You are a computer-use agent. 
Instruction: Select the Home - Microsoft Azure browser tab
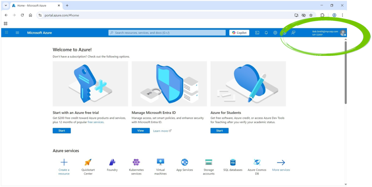(x=33, y=5)
